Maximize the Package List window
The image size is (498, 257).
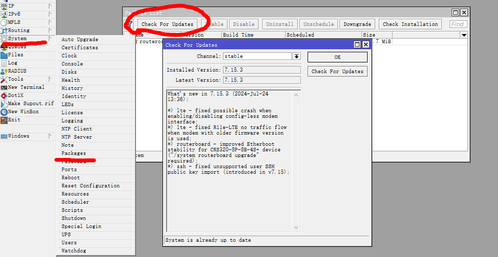[x=455, y=12]
